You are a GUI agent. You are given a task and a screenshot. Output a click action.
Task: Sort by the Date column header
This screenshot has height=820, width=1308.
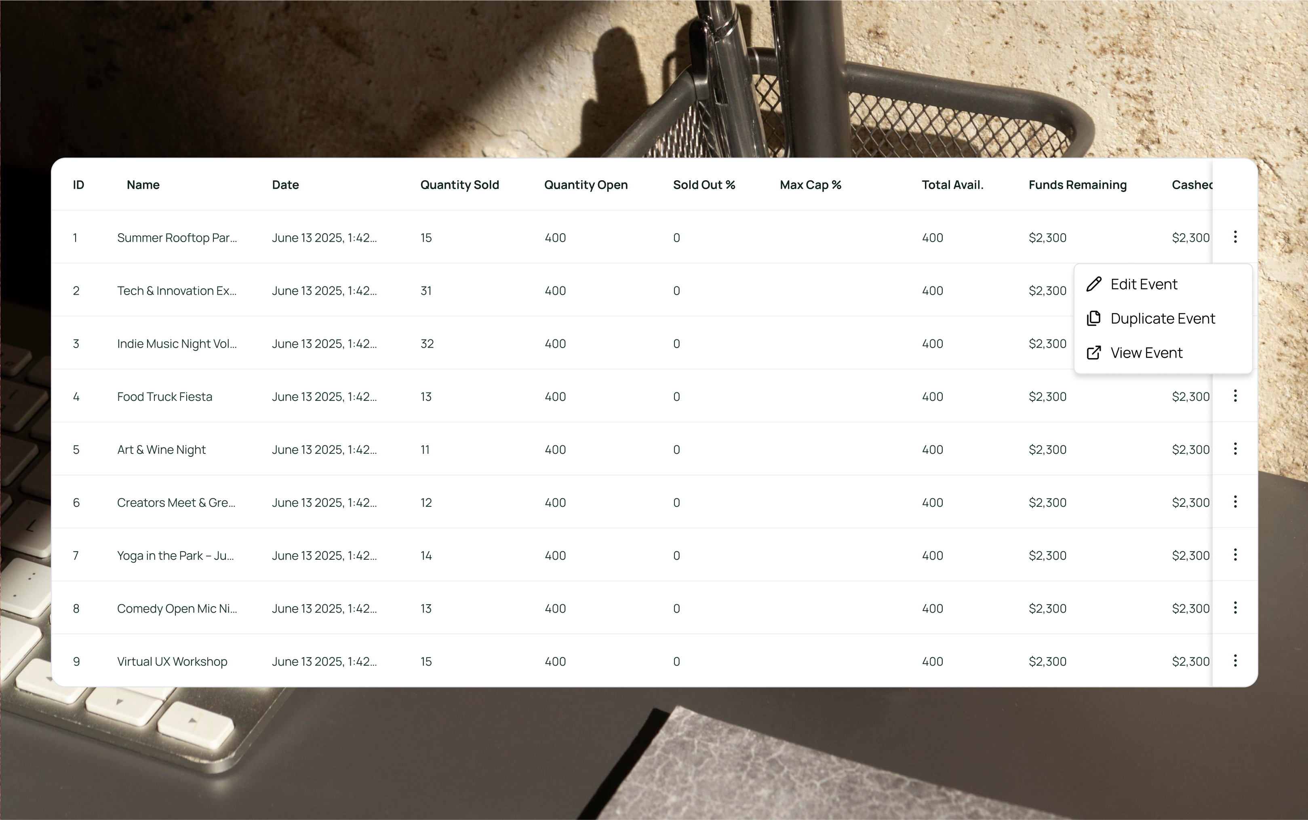285,185
